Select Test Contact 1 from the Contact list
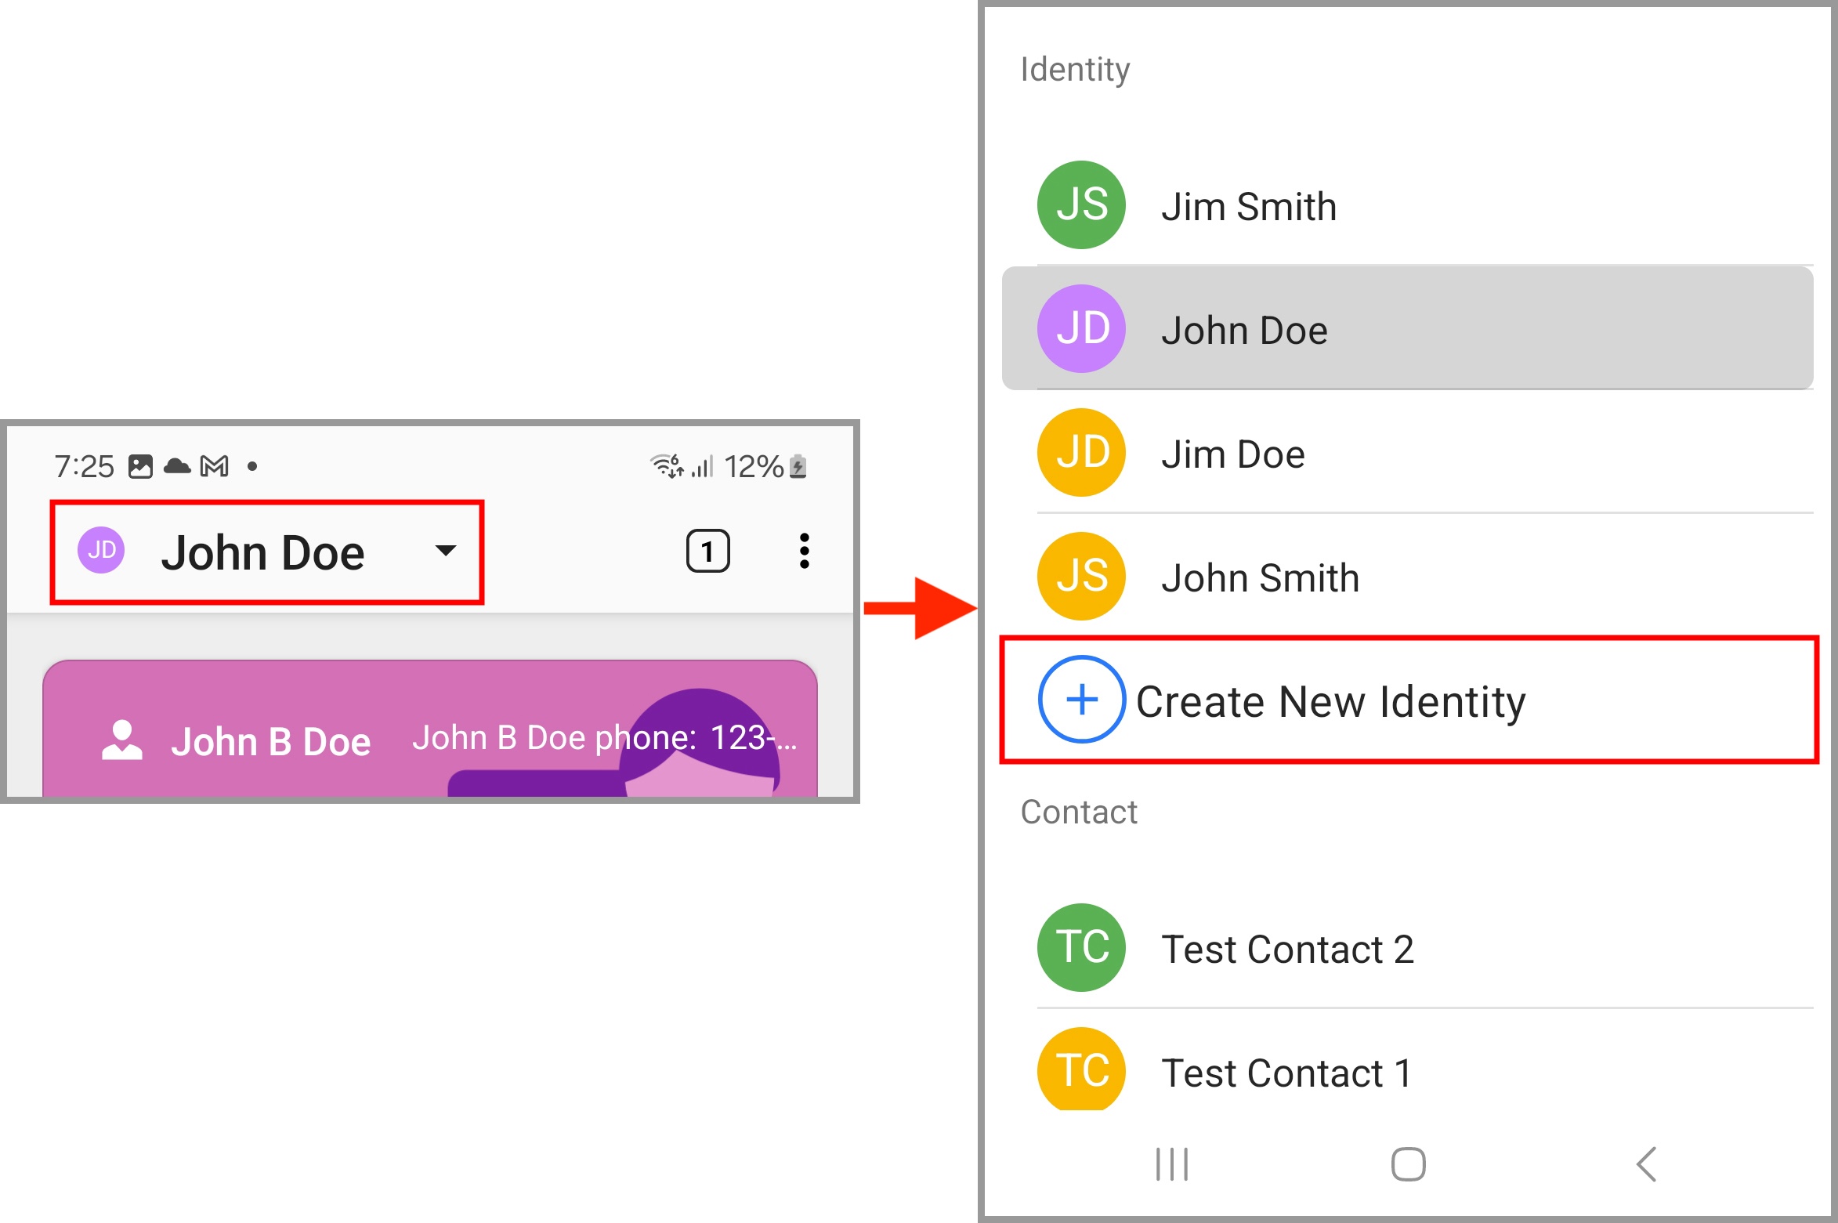 (1286, 1073)
